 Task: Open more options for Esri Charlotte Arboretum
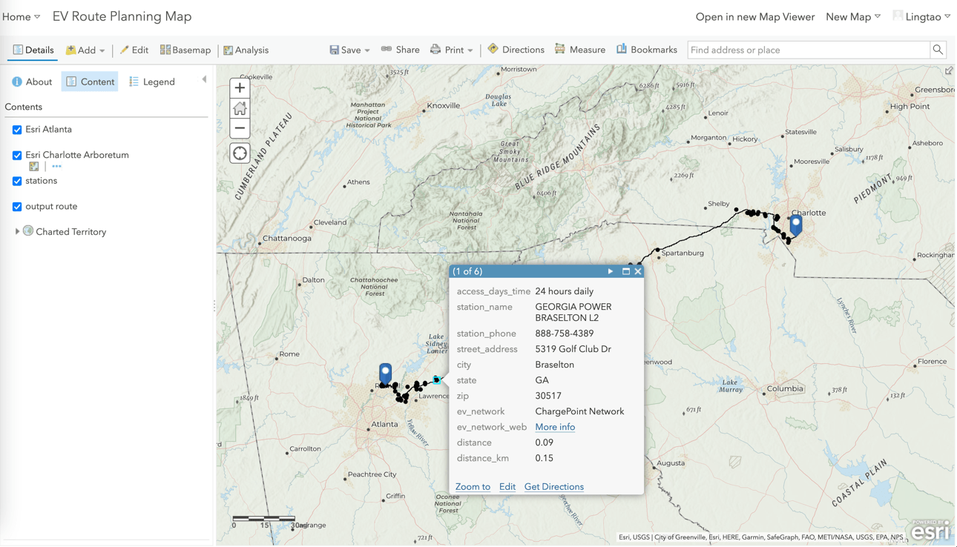(x=56, y=167)
